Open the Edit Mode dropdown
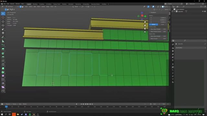This screenshot has height=116, width=207. point(11,6)
